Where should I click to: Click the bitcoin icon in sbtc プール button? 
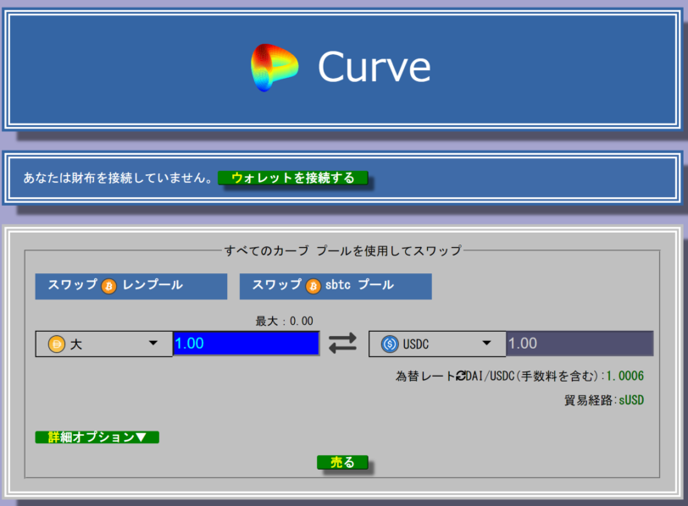point(313,286)
